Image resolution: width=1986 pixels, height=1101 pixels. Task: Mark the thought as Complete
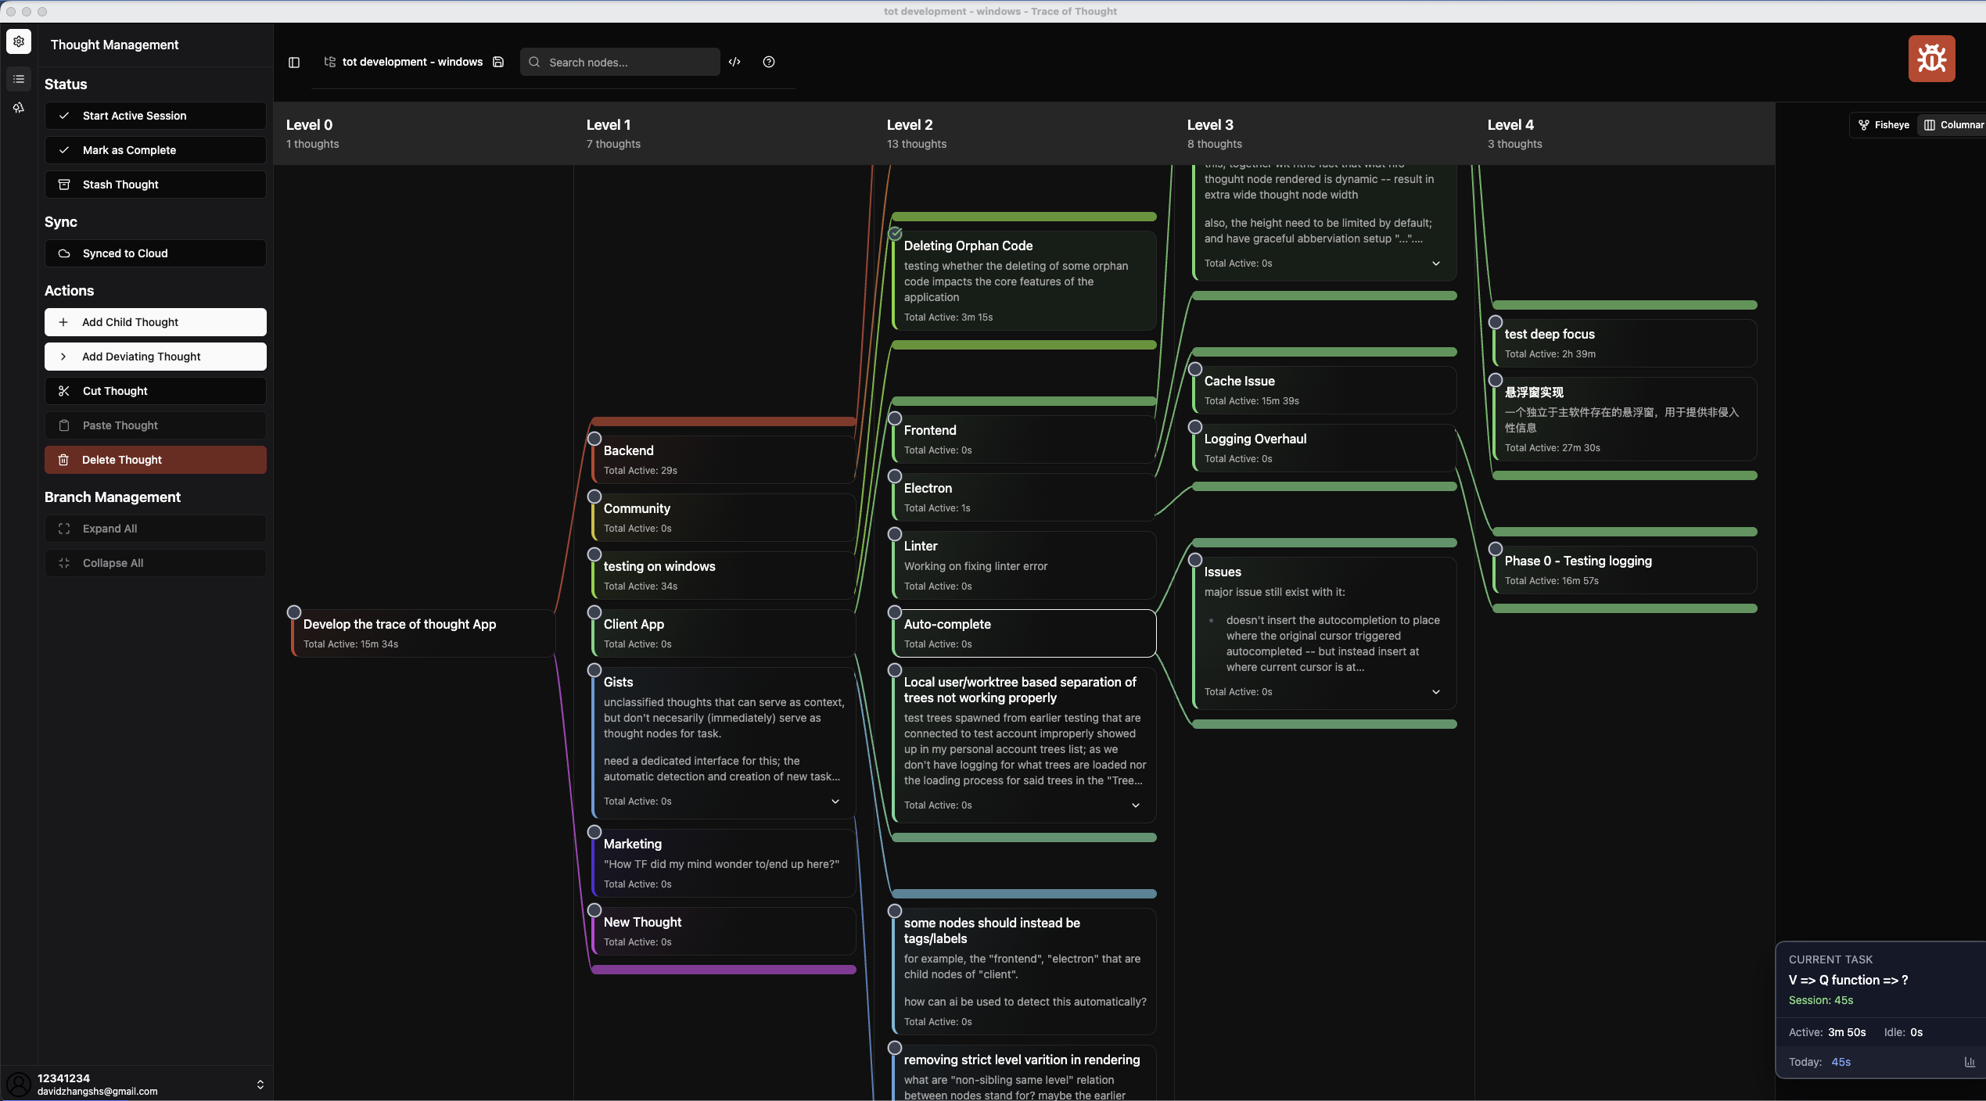pyautogui.click(x=156, y=150)
